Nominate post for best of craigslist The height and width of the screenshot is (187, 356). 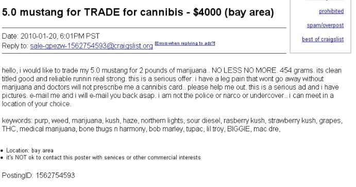pyautogui.click(x=323, y=39)
